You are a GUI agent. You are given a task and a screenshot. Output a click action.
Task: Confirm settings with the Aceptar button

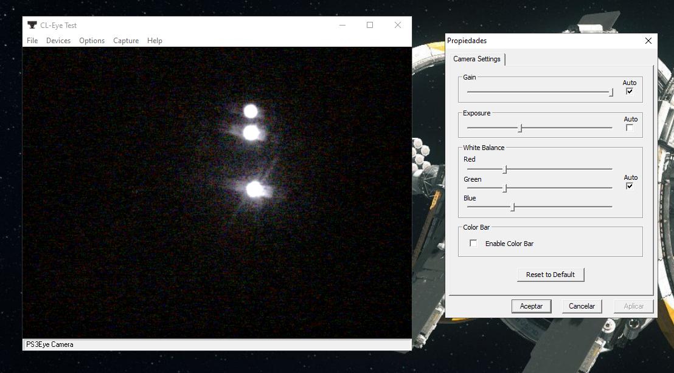pos(531,306)
